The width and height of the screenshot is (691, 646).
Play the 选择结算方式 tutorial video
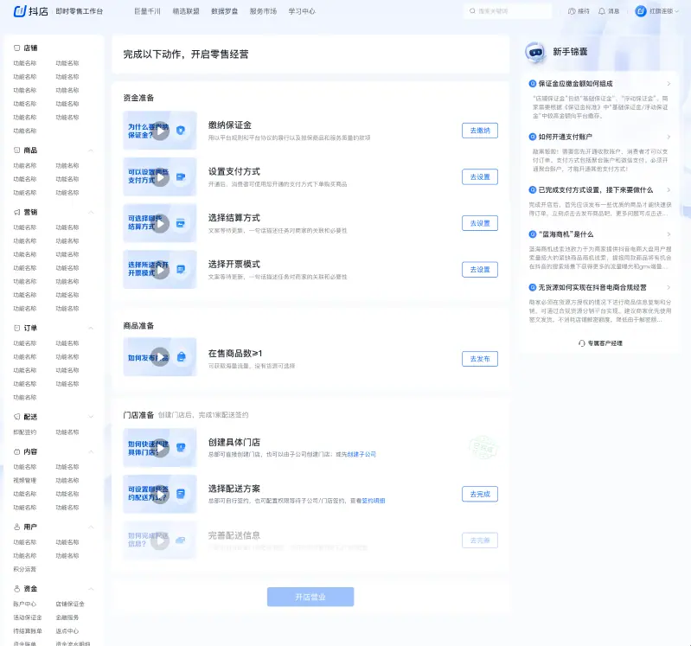(160, 223)
